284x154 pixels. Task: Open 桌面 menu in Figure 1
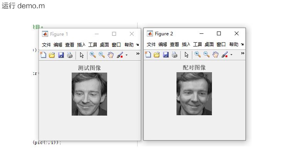pyautogui.click(x=104, y=45)
